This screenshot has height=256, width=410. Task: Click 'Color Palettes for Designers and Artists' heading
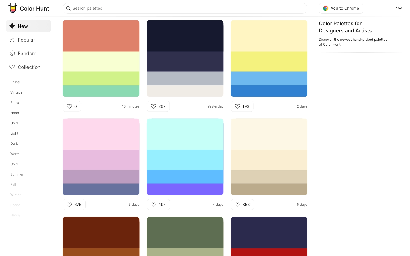(345, 27)
